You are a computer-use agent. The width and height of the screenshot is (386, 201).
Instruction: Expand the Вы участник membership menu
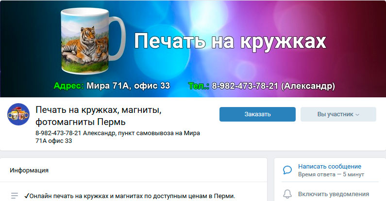coord(338,114)
